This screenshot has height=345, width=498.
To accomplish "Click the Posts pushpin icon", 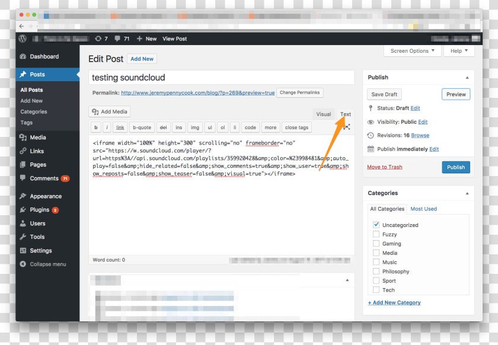I will click(x=23, y=74).
